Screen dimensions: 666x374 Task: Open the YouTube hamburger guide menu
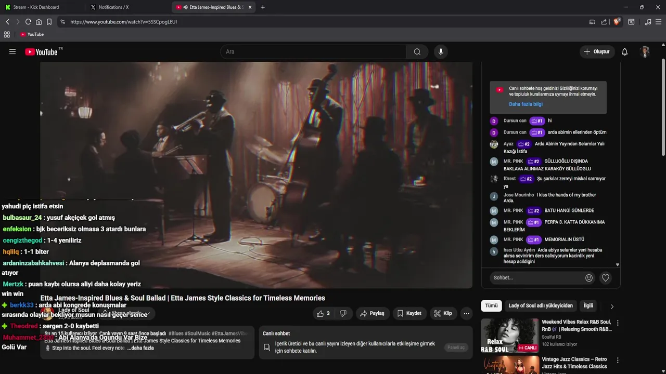tap(12, 51)
